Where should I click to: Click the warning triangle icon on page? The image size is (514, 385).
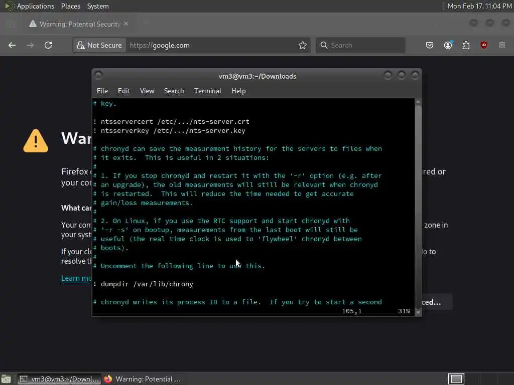(36, 141)
